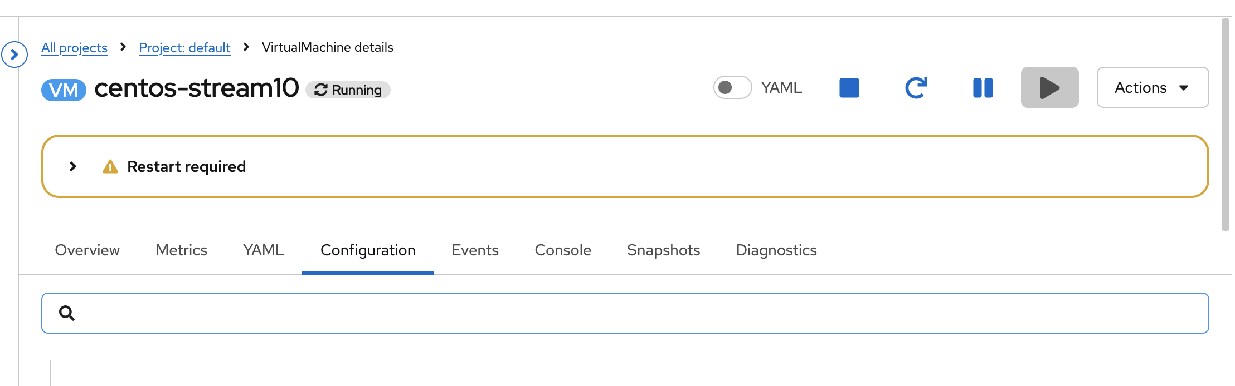The height and width of the screenshot is (386, 1235).
Task: Open the Actions dropdown menu
Action: coord(1152,88)
